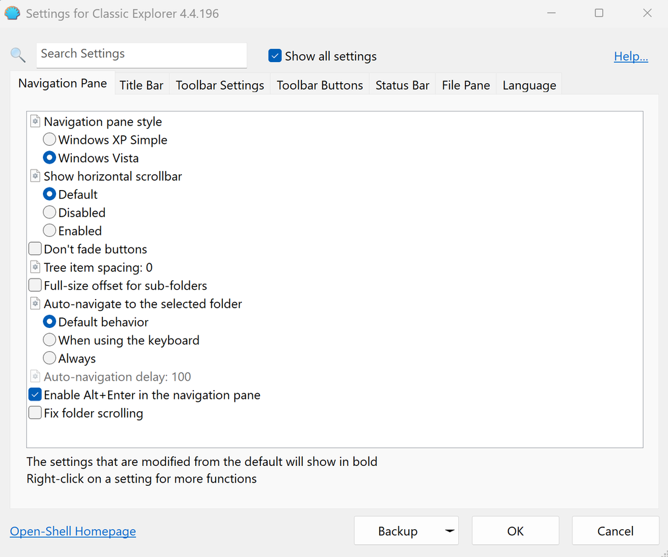Click settings icon beside Show horizontal scrollbar
Screen dimensions: 668x557
(x=36, y=176)
